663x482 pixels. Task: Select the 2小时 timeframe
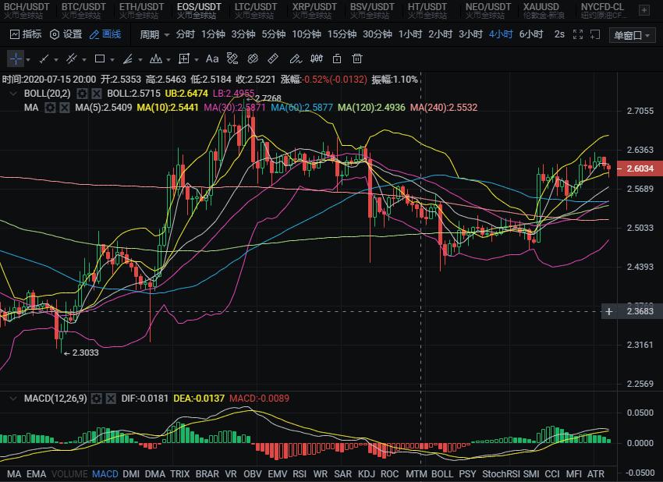[x=440, y=34]
